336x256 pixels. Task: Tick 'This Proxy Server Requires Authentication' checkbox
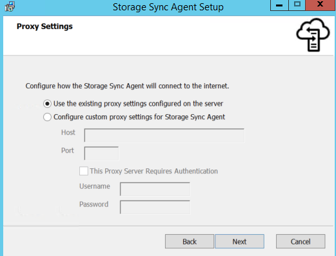pos(84,171)
